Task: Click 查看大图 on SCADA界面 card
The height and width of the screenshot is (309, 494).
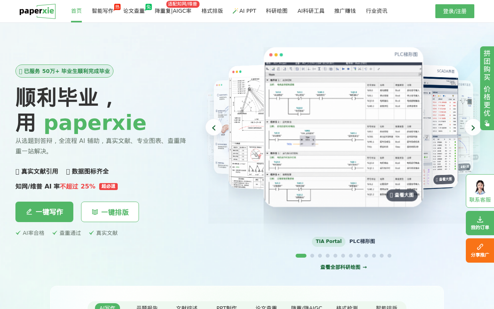Action: point(444,179)
